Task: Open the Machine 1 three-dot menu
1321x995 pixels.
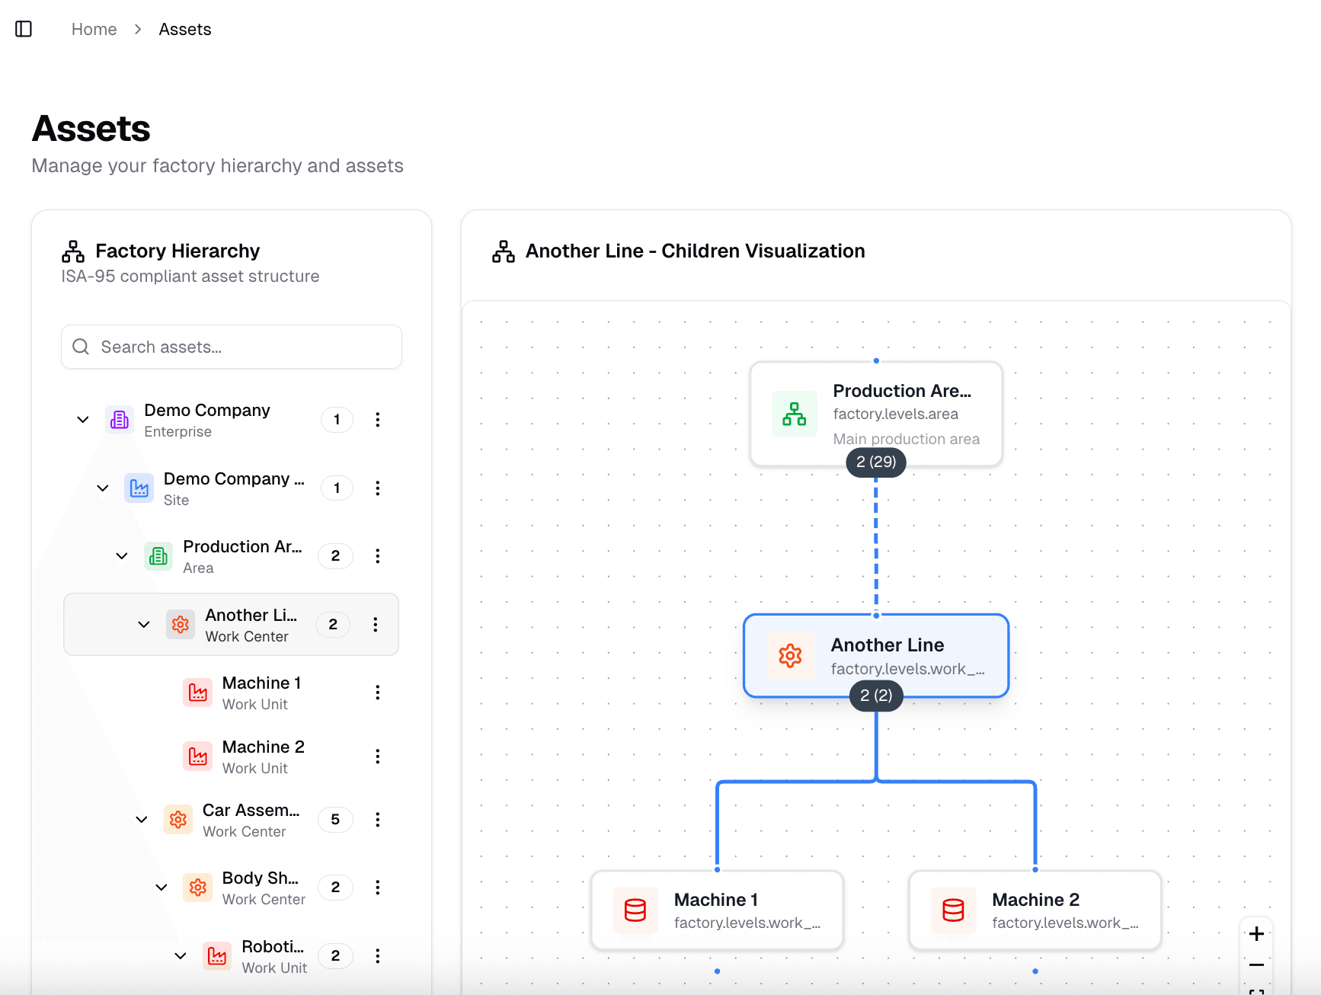Action: (x=377, y=693)
